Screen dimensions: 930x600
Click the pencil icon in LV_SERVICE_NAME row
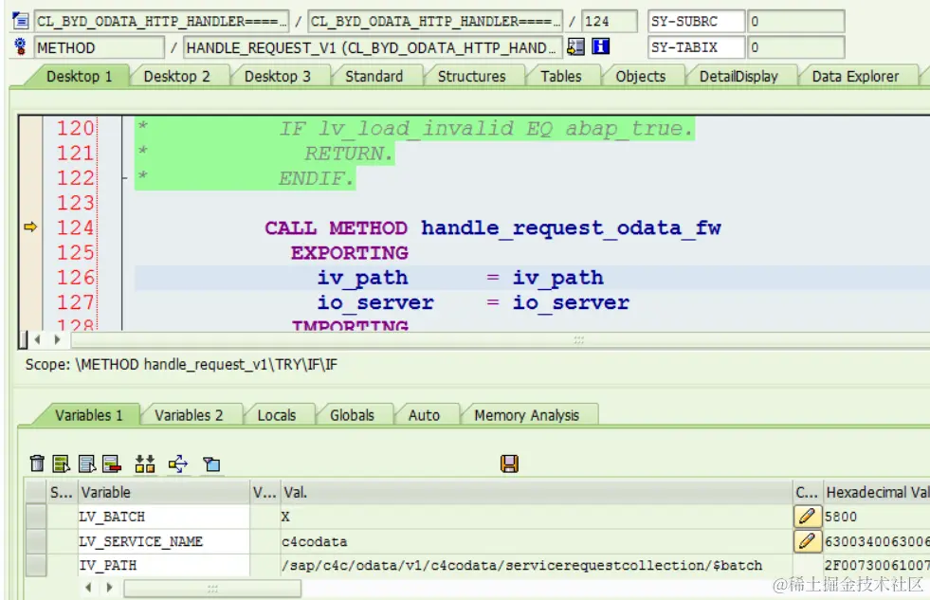[807, 540]
